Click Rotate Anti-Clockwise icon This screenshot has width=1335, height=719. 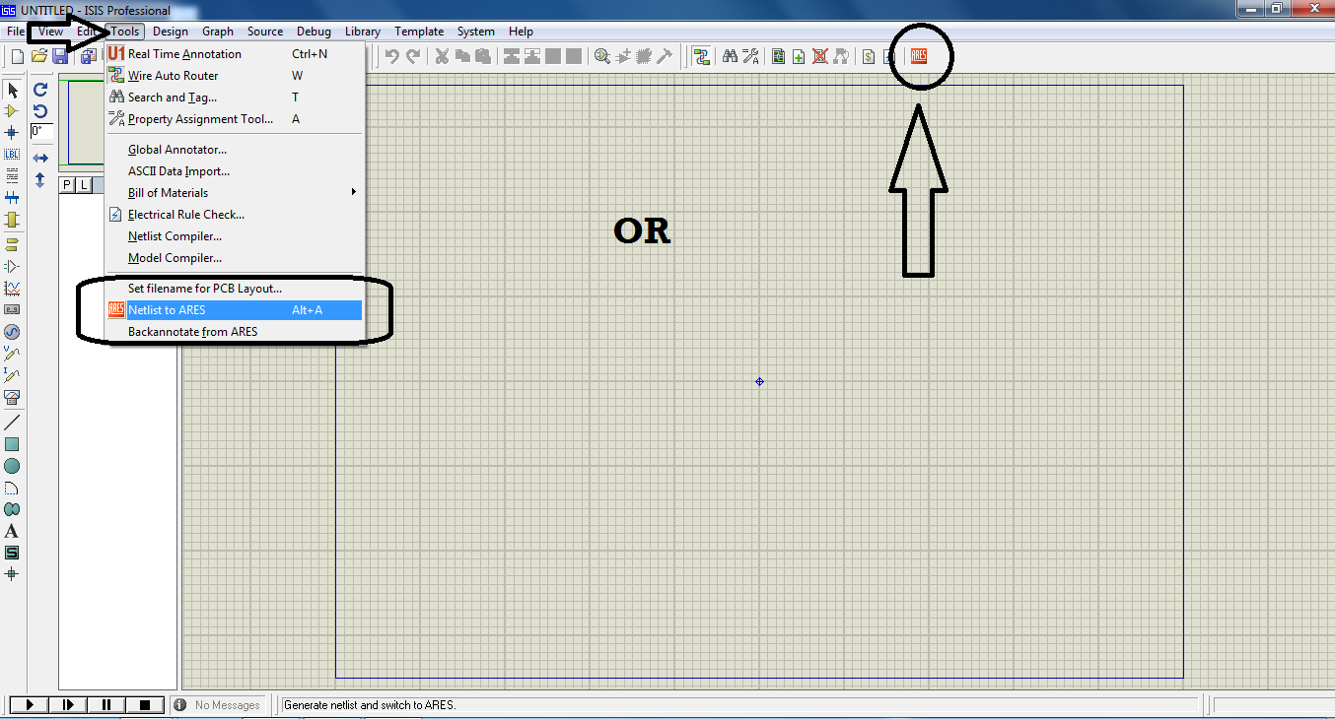point(40,111)
